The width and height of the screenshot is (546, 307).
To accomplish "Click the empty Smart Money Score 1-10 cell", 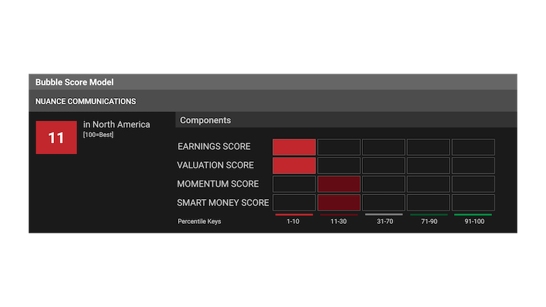I will 294,203.
